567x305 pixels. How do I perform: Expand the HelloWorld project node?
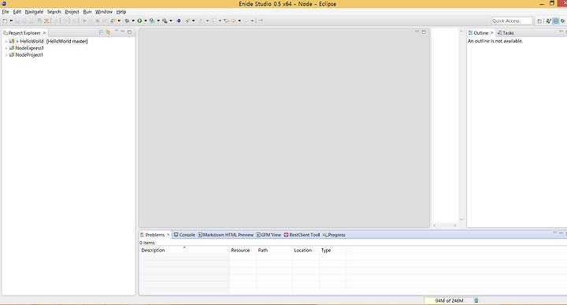tap(6, 41)
